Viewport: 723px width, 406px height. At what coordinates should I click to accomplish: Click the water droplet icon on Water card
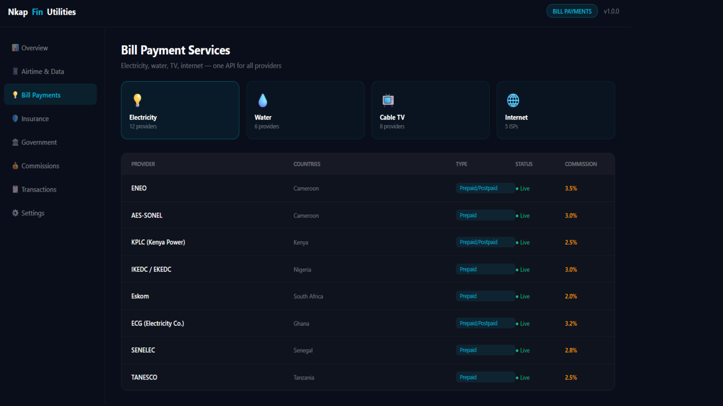click(x=262, y=100)
